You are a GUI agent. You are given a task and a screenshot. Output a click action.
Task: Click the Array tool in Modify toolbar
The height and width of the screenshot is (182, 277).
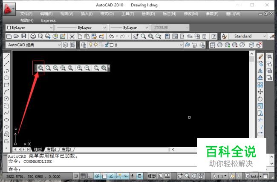point(260,85)
